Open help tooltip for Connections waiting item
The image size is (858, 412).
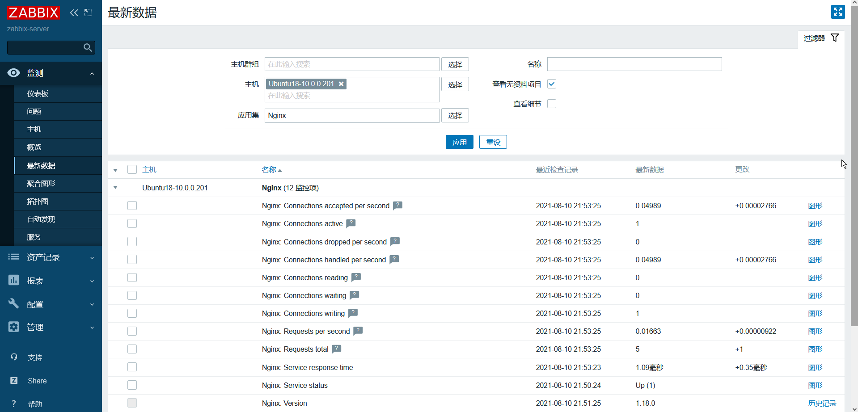[355, 295]
